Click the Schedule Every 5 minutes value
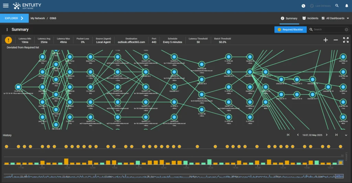The image size is (352, 183). pos(173,42)
